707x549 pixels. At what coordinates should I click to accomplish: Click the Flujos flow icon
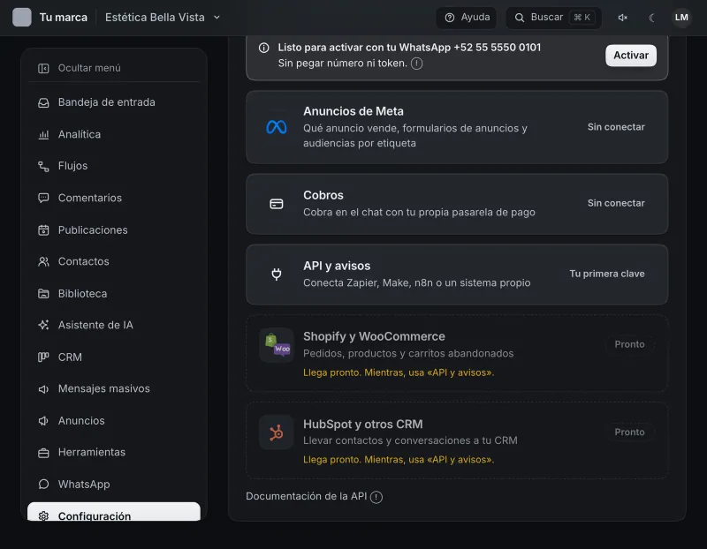43,166
